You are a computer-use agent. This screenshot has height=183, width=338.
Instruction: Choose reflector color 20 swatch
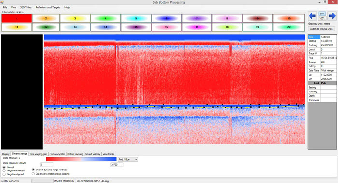pyautogui.click(x=289, y=27)
